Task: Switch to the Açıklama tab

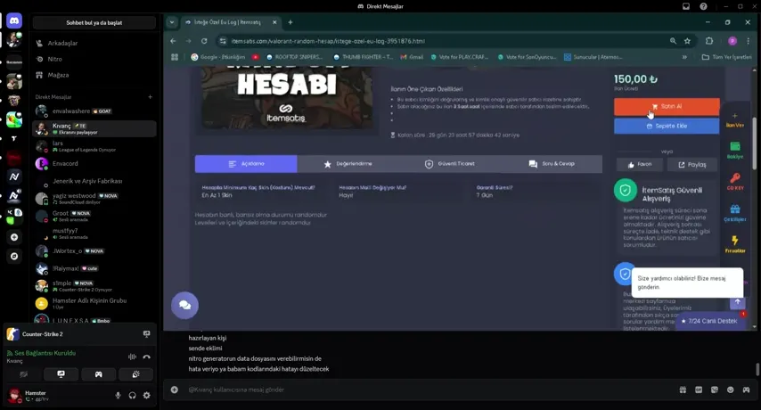Action: click(246, 164)
